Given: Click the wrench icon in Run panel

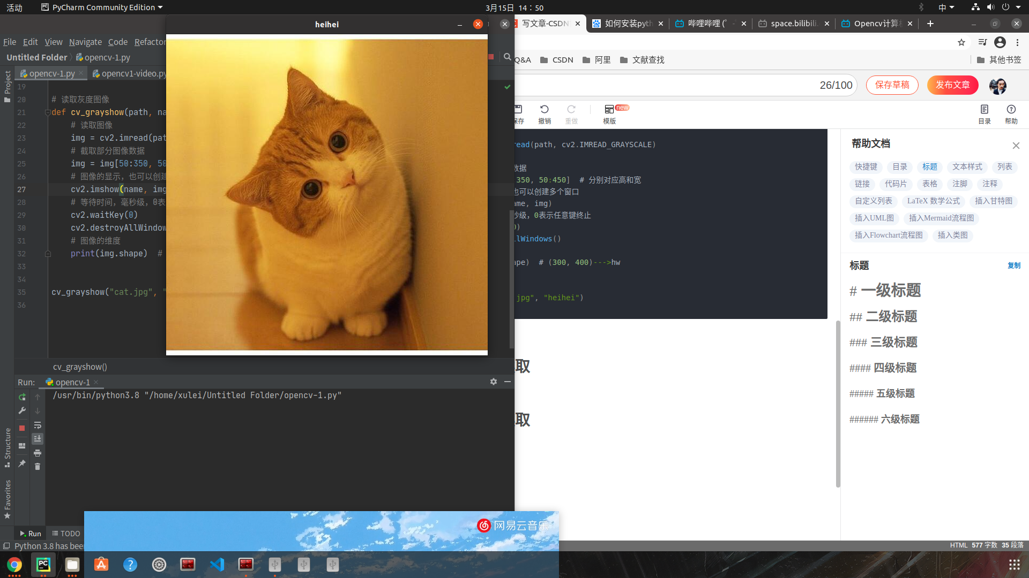Looking at the screenshot, I should click(22, 410).
